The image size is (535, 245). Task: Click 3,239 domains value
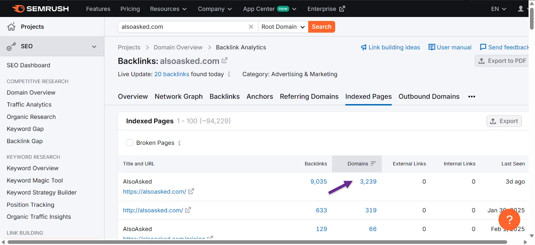pyautogui.click(x=368, y=181)
